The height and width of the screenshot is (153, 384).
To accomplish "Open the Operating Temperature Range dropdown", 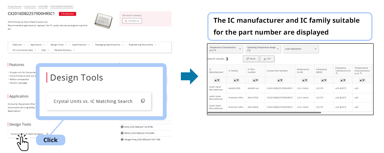I will coord(263,49).
